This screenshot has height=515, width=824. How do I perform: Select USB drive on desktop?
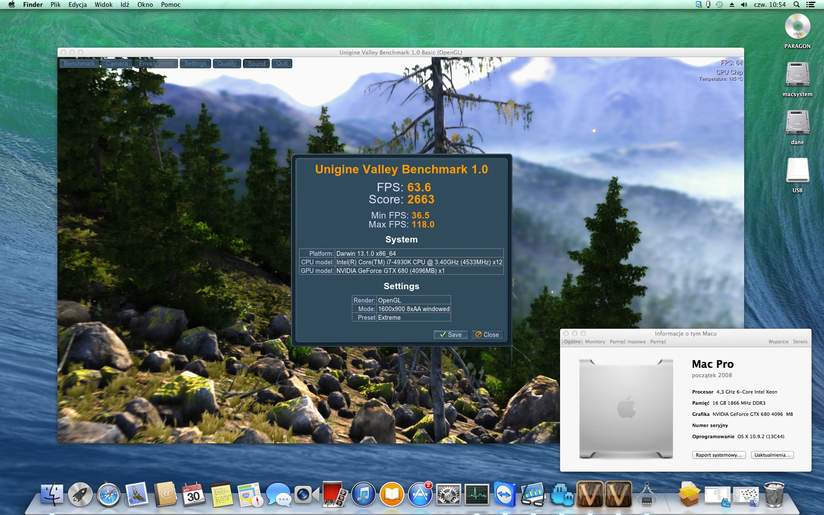tap(797, 176)
